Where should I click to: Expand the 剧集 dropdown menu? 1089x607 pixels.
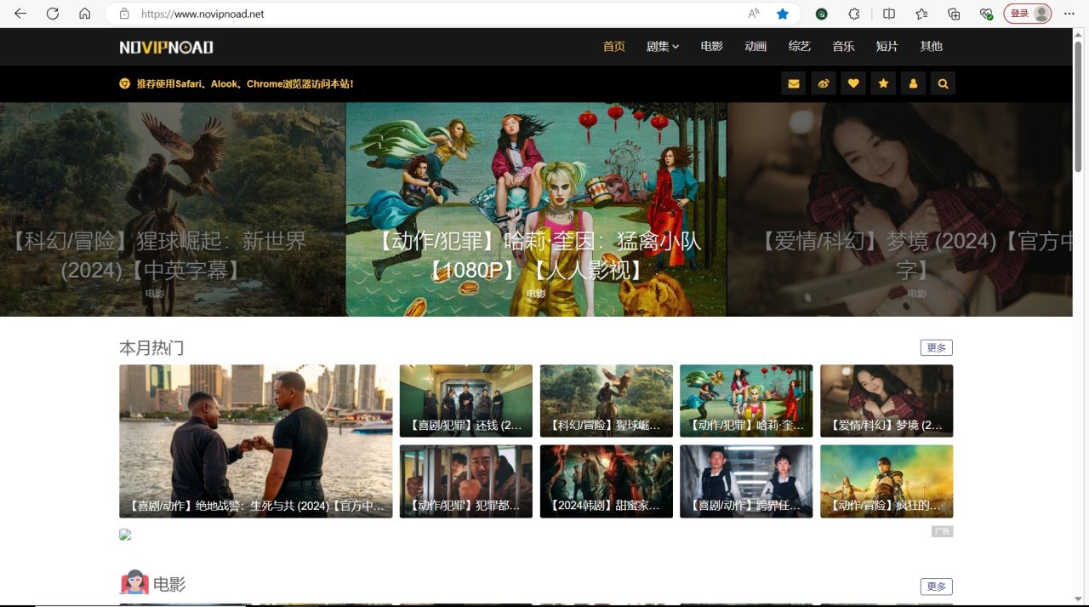tap(663, 47)
